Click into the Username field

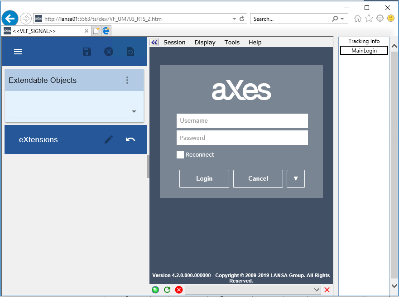tap(242, 121)
